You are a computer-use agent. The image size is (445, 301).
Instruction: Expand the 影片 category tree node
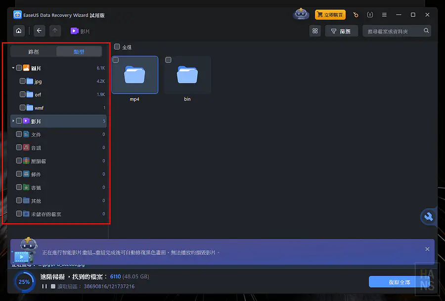coord(13,121)
